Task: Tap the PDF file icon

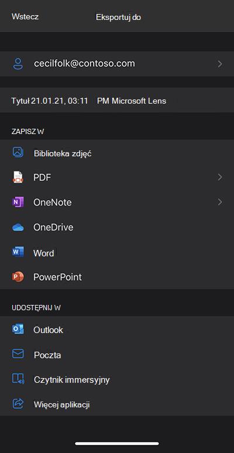Action: point(18,177)
